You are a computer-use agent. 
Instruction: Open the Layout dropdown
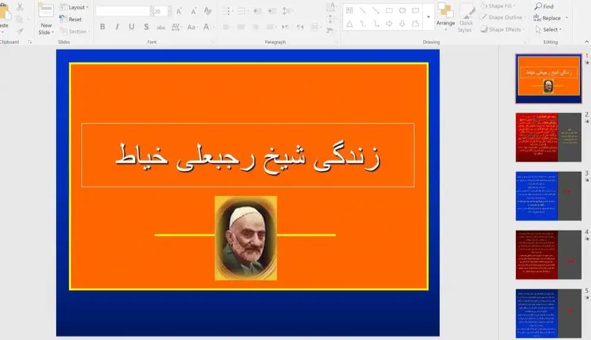tap(74, 7)
